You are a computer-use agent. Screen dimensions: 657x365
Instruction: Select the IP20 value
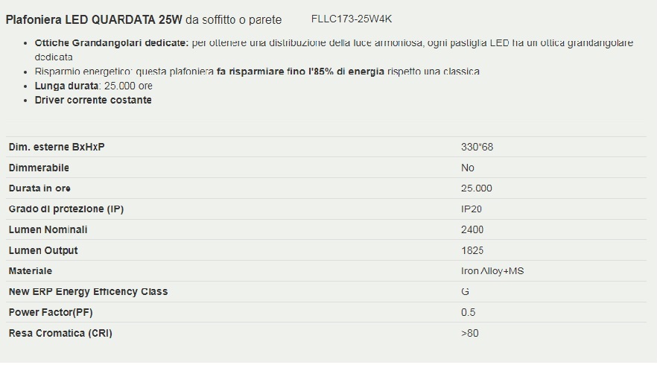472,209
